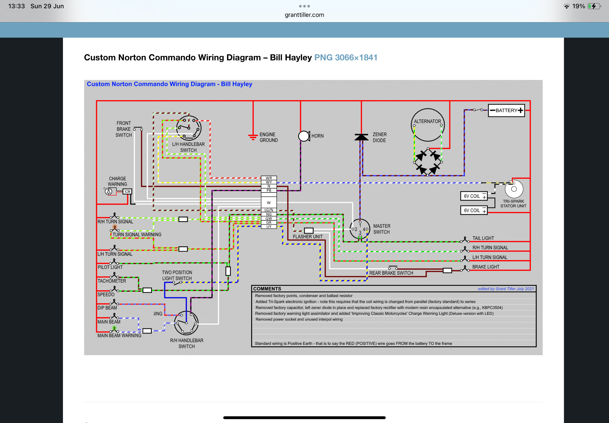Click the SPEEDO label
This screenshot has width=609, height=423.
coord(106,295)
